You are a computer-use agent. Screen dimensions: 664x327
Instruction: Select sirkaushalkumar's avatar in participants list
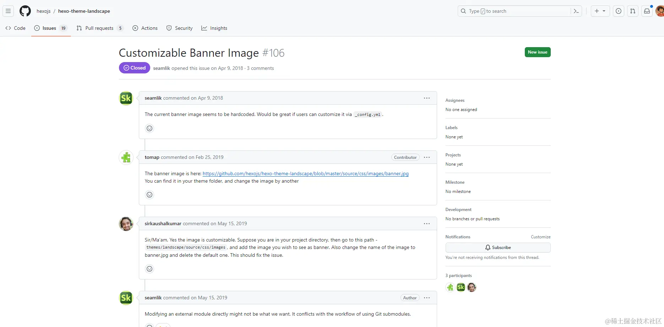[x=472, y=287]
